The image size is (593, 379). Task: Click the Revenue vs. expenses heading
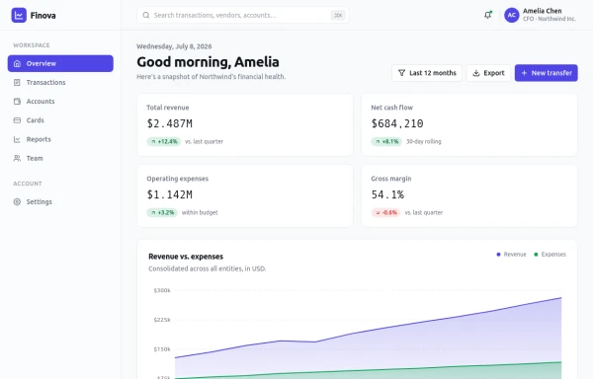pos(186,257)
